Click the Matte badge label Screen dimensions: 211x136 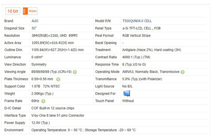pyautogui.click(x=33, y=11)
